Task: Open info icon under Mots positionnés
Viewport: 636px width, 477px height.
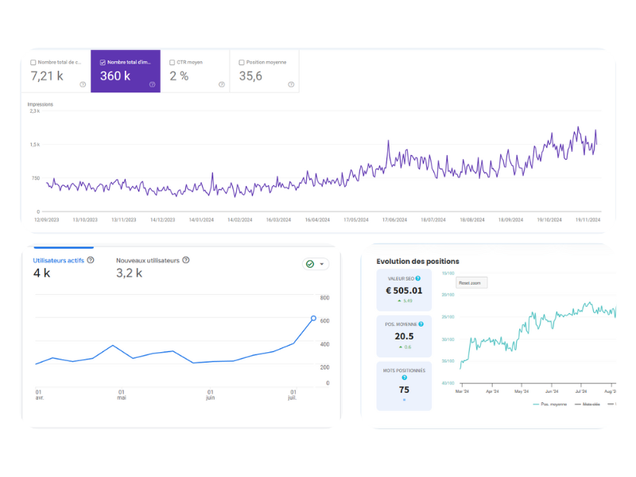Action: pyautogui.click(x=404, y=378)
